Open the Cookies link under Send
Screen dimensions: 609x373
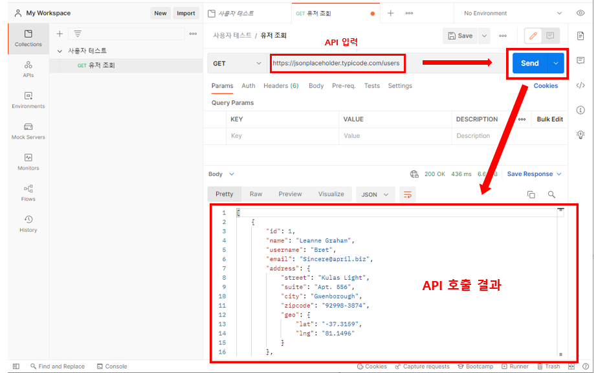click(x=546, y=86)
